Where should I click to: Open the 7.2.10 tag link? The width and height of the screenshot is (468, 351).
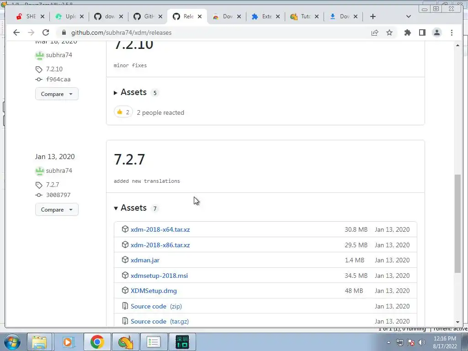click(54, 69)
